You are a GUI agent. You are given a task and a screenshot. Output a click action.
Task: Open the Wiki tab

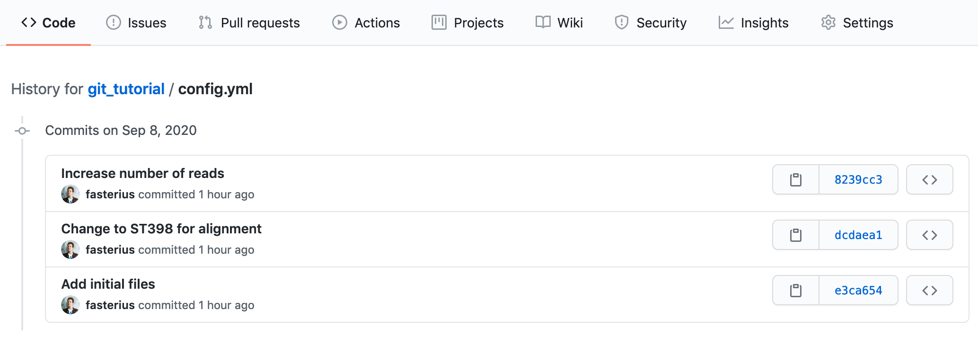tap(559, 23)
